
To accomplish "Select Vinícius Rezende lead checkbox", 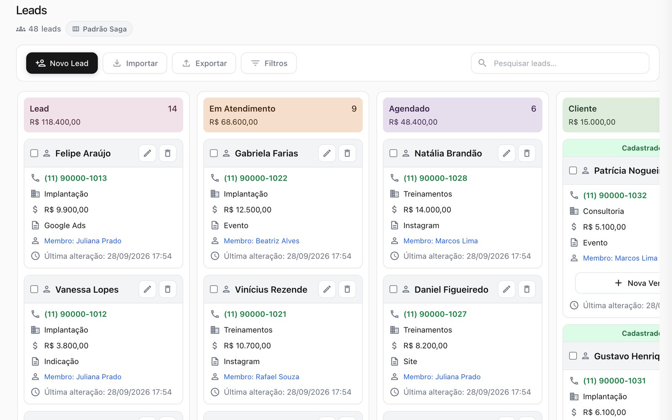I will point(214,289).
